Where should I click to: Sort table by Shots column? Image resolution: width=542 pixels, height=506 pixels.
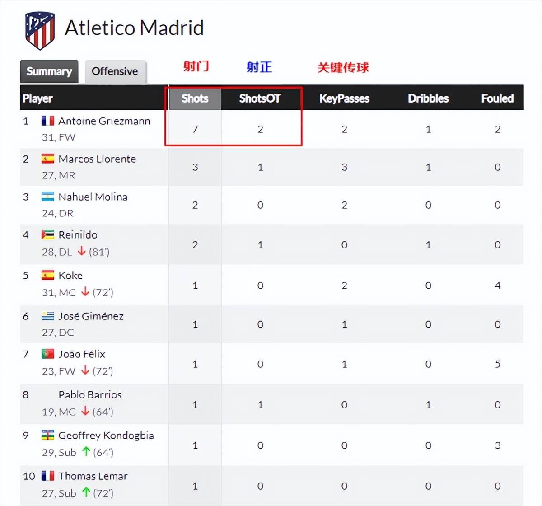[x=195, y=98]
